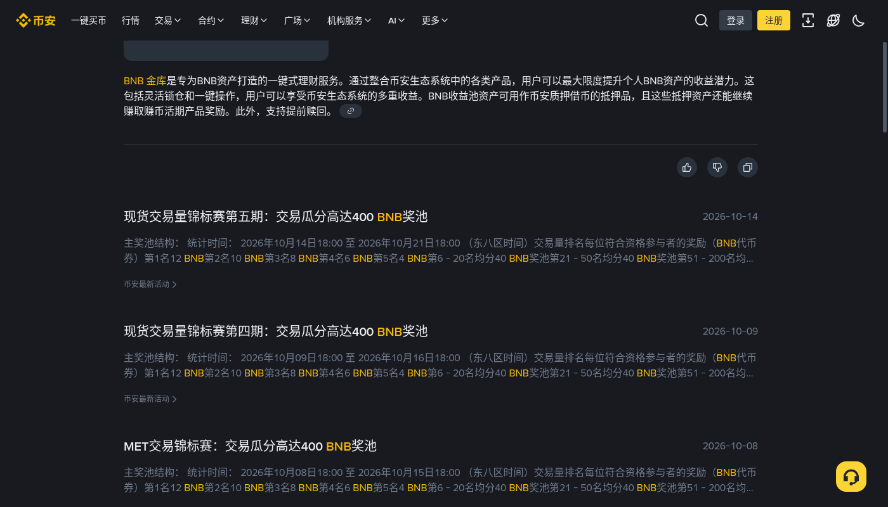Viewport: 888px width, 507px height.
Task: Open the search magnifier icon
Action: point(702,20)
